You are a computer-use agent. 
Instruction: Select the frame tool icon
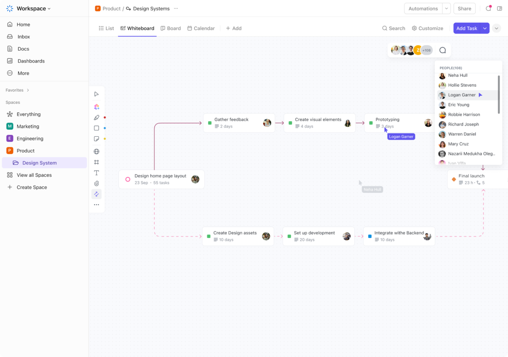point(97,162)
